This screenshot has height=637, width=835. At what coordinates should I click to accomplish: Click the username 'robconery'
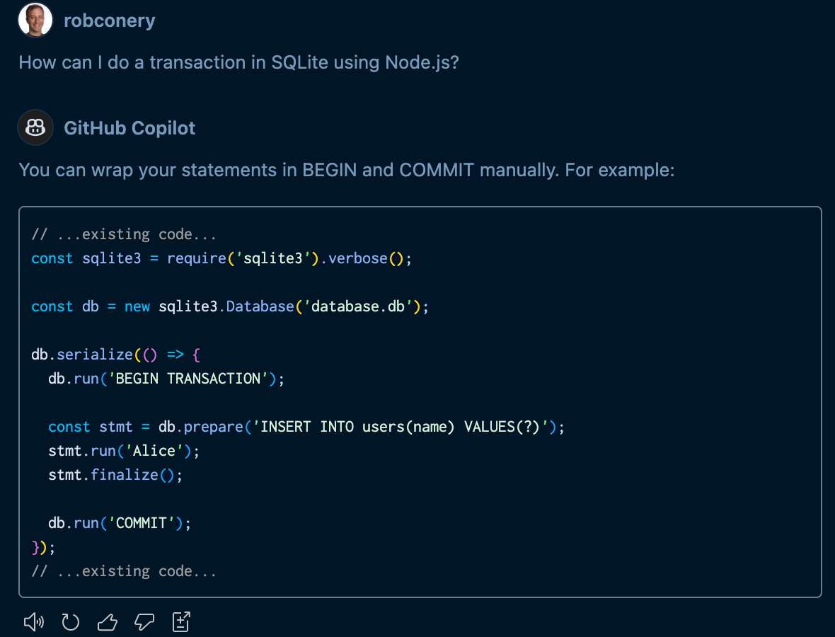pyautogui.click(x=109, y=21)
